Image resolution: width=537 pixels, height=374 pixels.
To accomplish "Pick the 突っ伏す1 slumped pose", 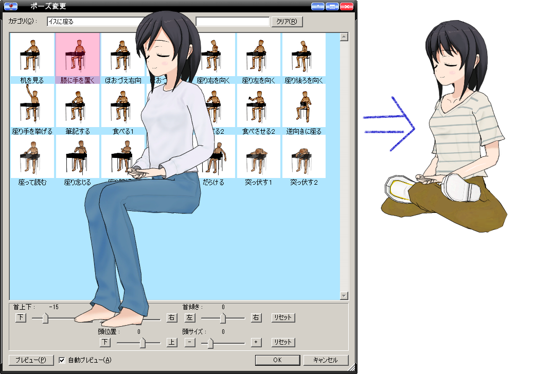I will point(258,156).
